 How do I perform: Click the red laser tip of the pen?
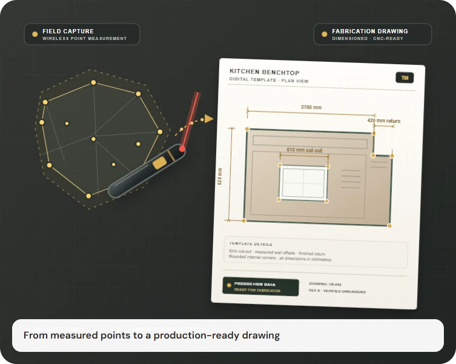182,149
